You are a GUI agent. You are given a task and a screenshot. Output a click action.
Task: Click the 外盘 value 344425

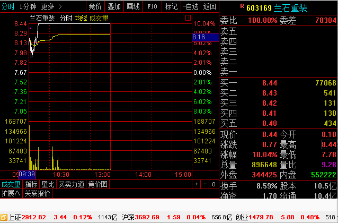(264, 175)
